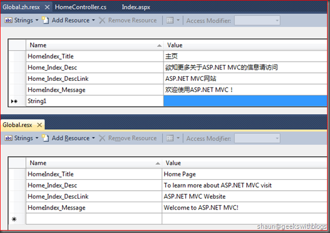Click the value cell '主页'
Viewport: 330px width, 233px height.
[245, 56]
